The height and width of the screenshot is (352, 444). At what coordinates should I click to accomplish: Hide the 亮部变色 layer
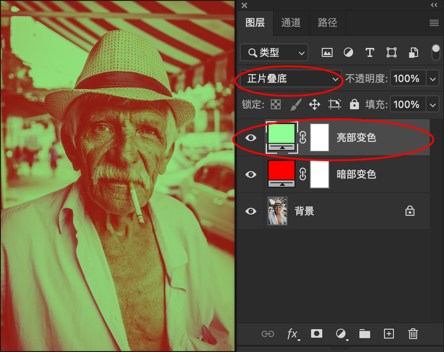251,138
